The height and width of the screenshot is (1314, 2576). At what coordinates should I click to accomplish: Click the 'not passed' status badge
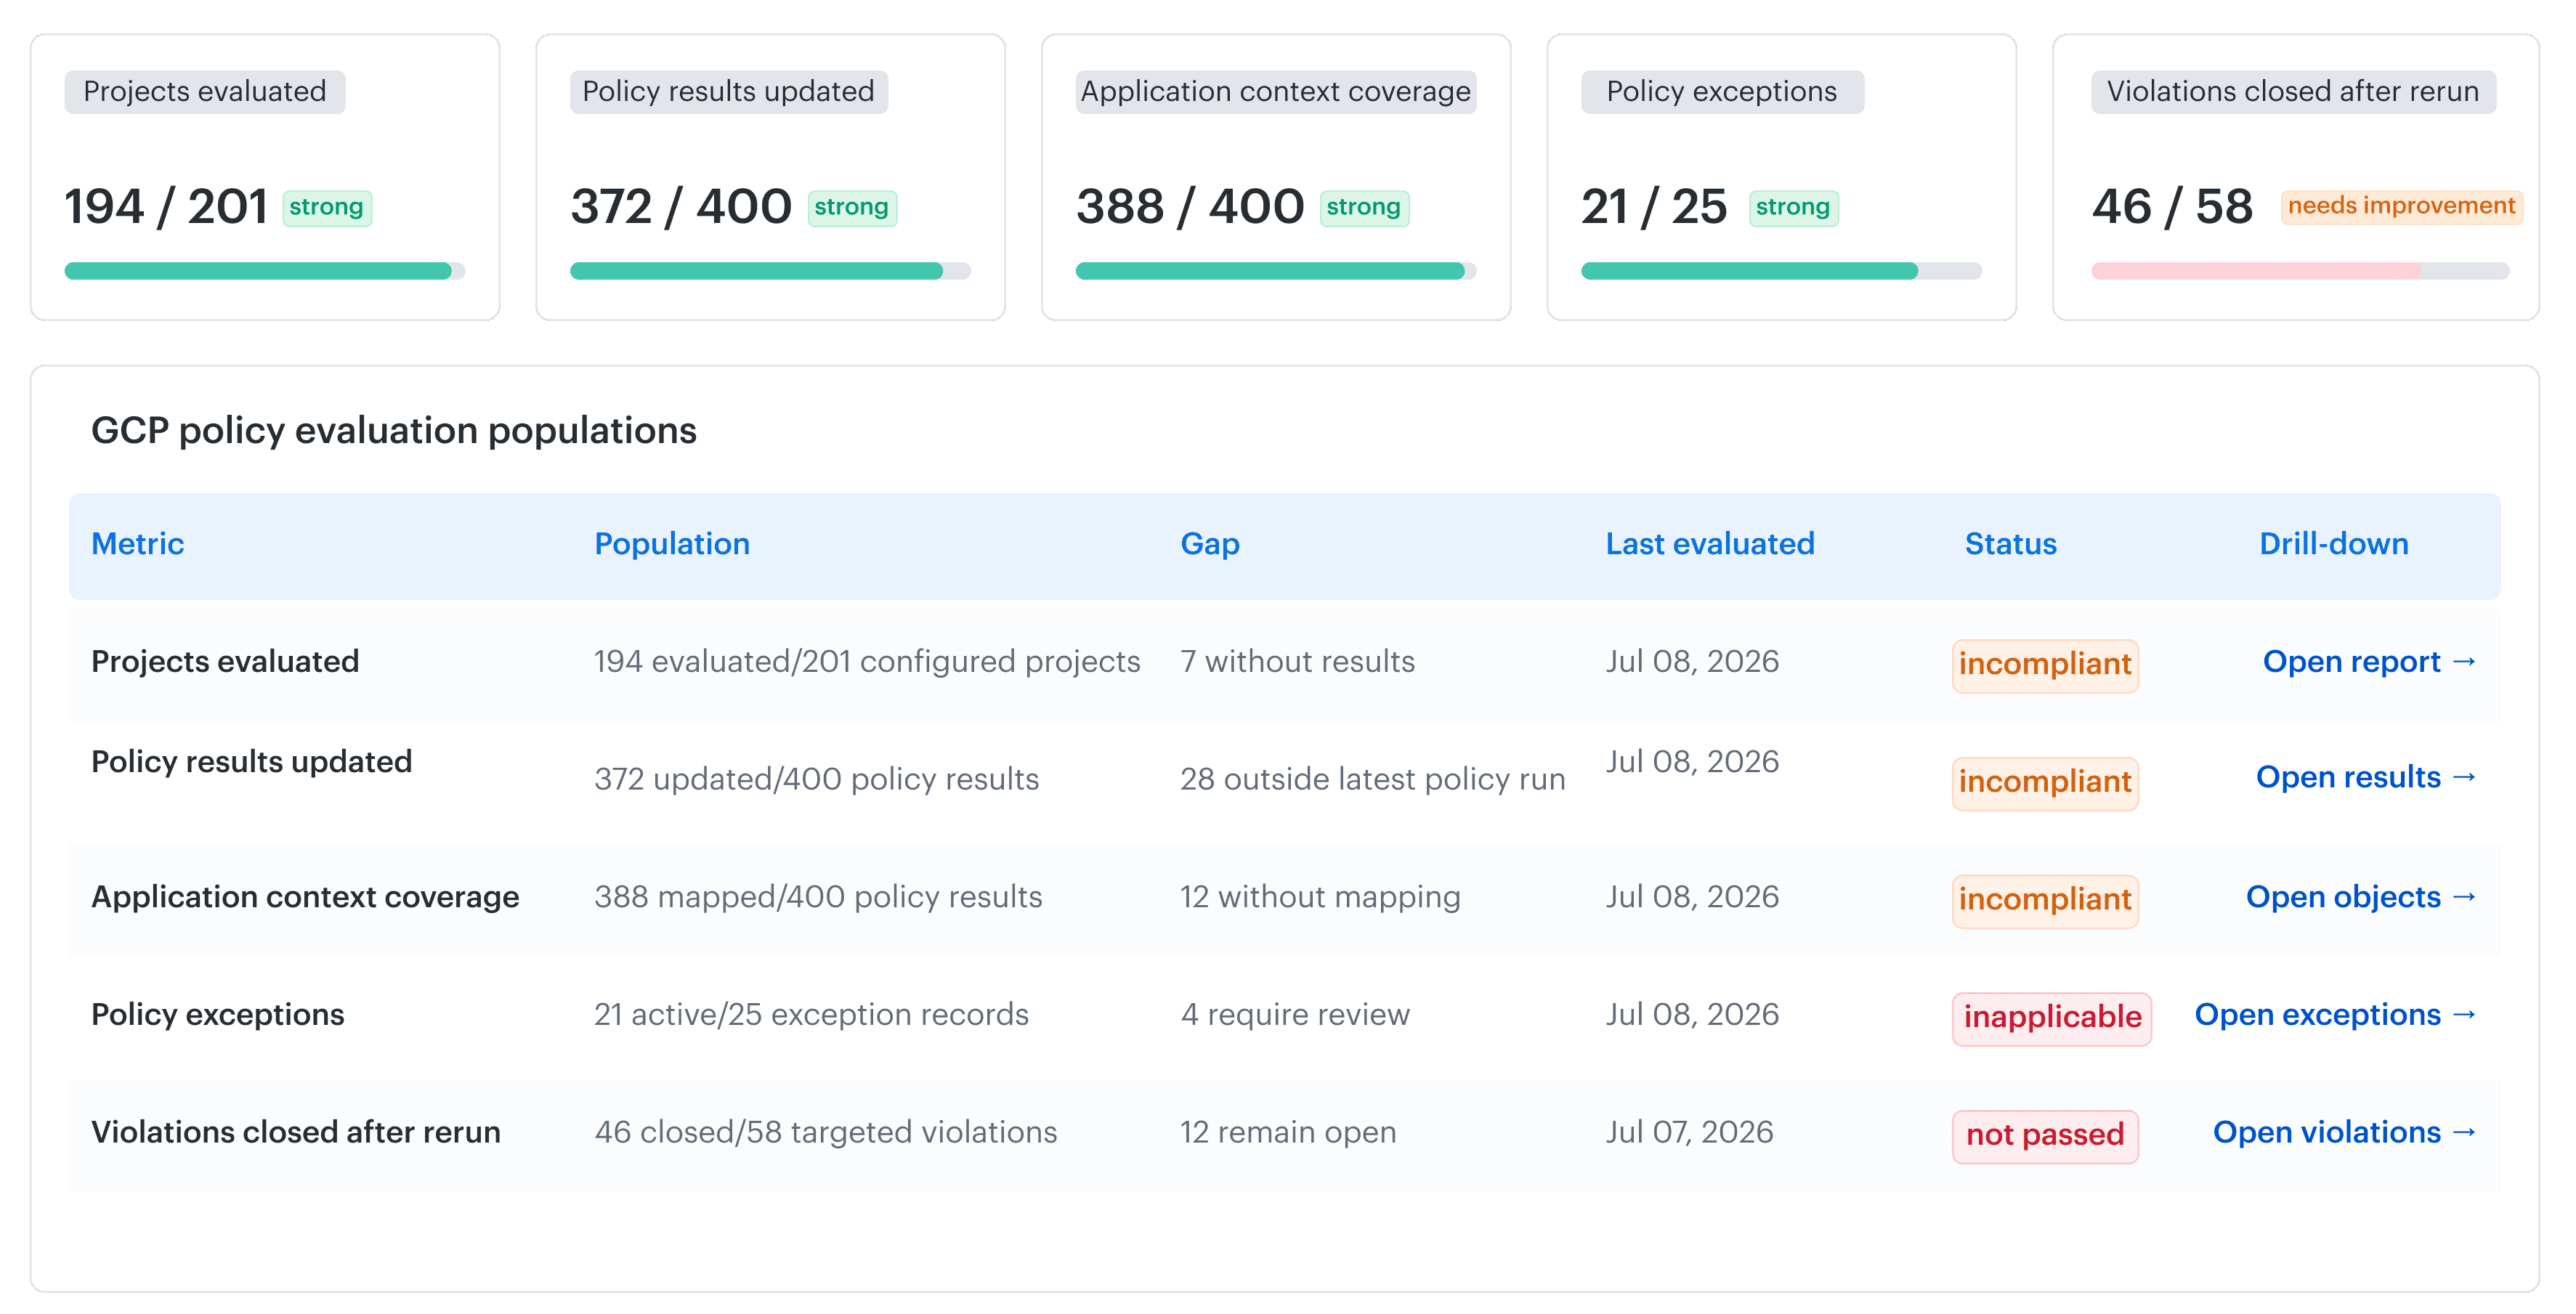pos(2045,1136)
